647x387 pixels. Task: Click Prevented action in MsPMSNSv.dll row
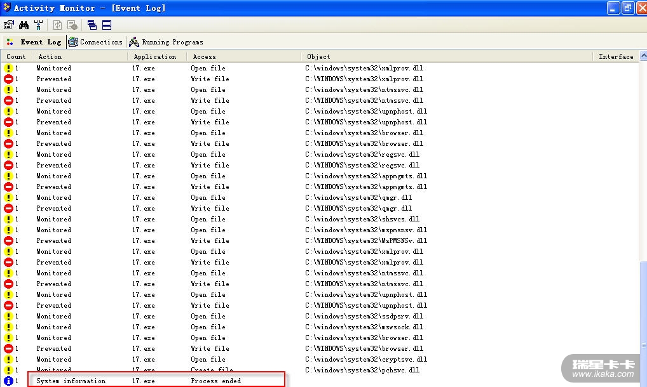(x=53, y=240)
